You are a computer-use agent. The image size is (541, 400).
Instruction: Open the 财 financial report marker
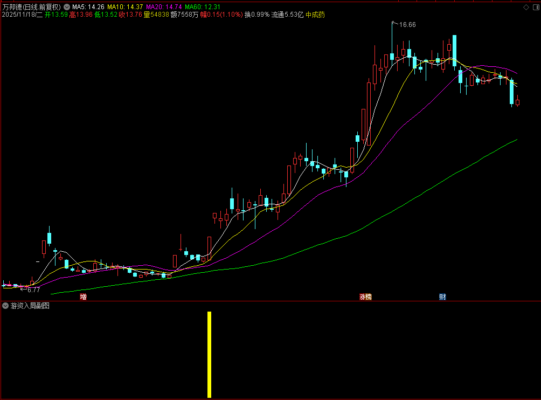pos(442,297)
